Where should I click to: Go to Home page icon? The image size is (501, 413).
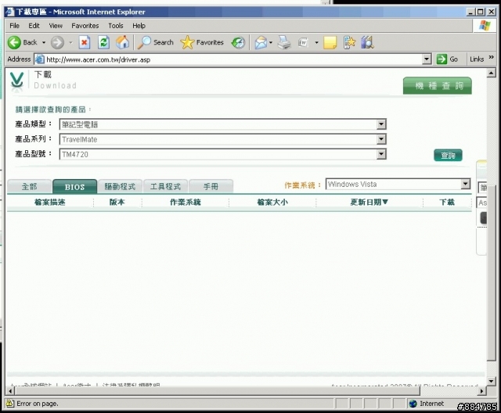point(122,42)
